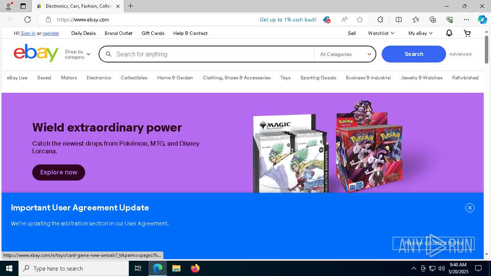Open the shopping cart icon

467,33
